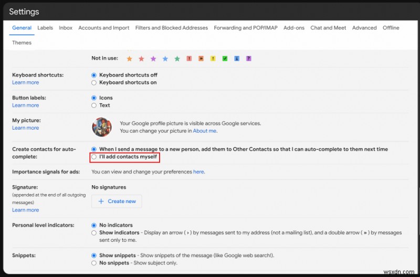The image size is (420, 277).
Task: Open the Advanced tab
Action: pyautogui.click(x=364, y=28)
